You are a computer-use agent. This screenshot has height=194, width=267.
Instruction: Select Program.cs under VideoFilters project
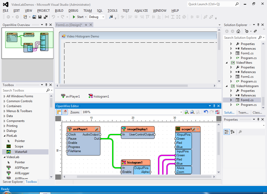(248, 81)
